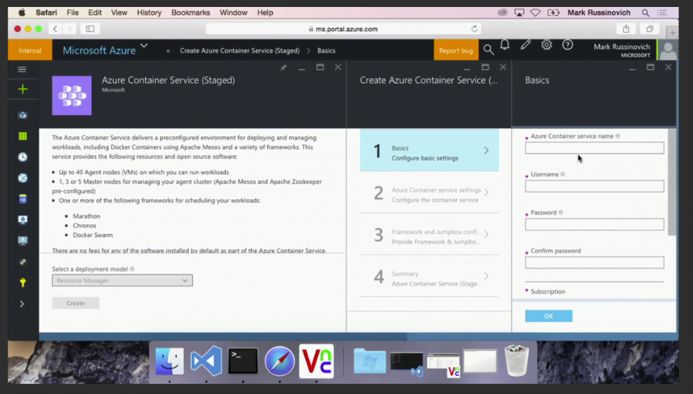The image size is (693, 394).
Task: Click the Report bug button
Action: click(x=456, y=50)
